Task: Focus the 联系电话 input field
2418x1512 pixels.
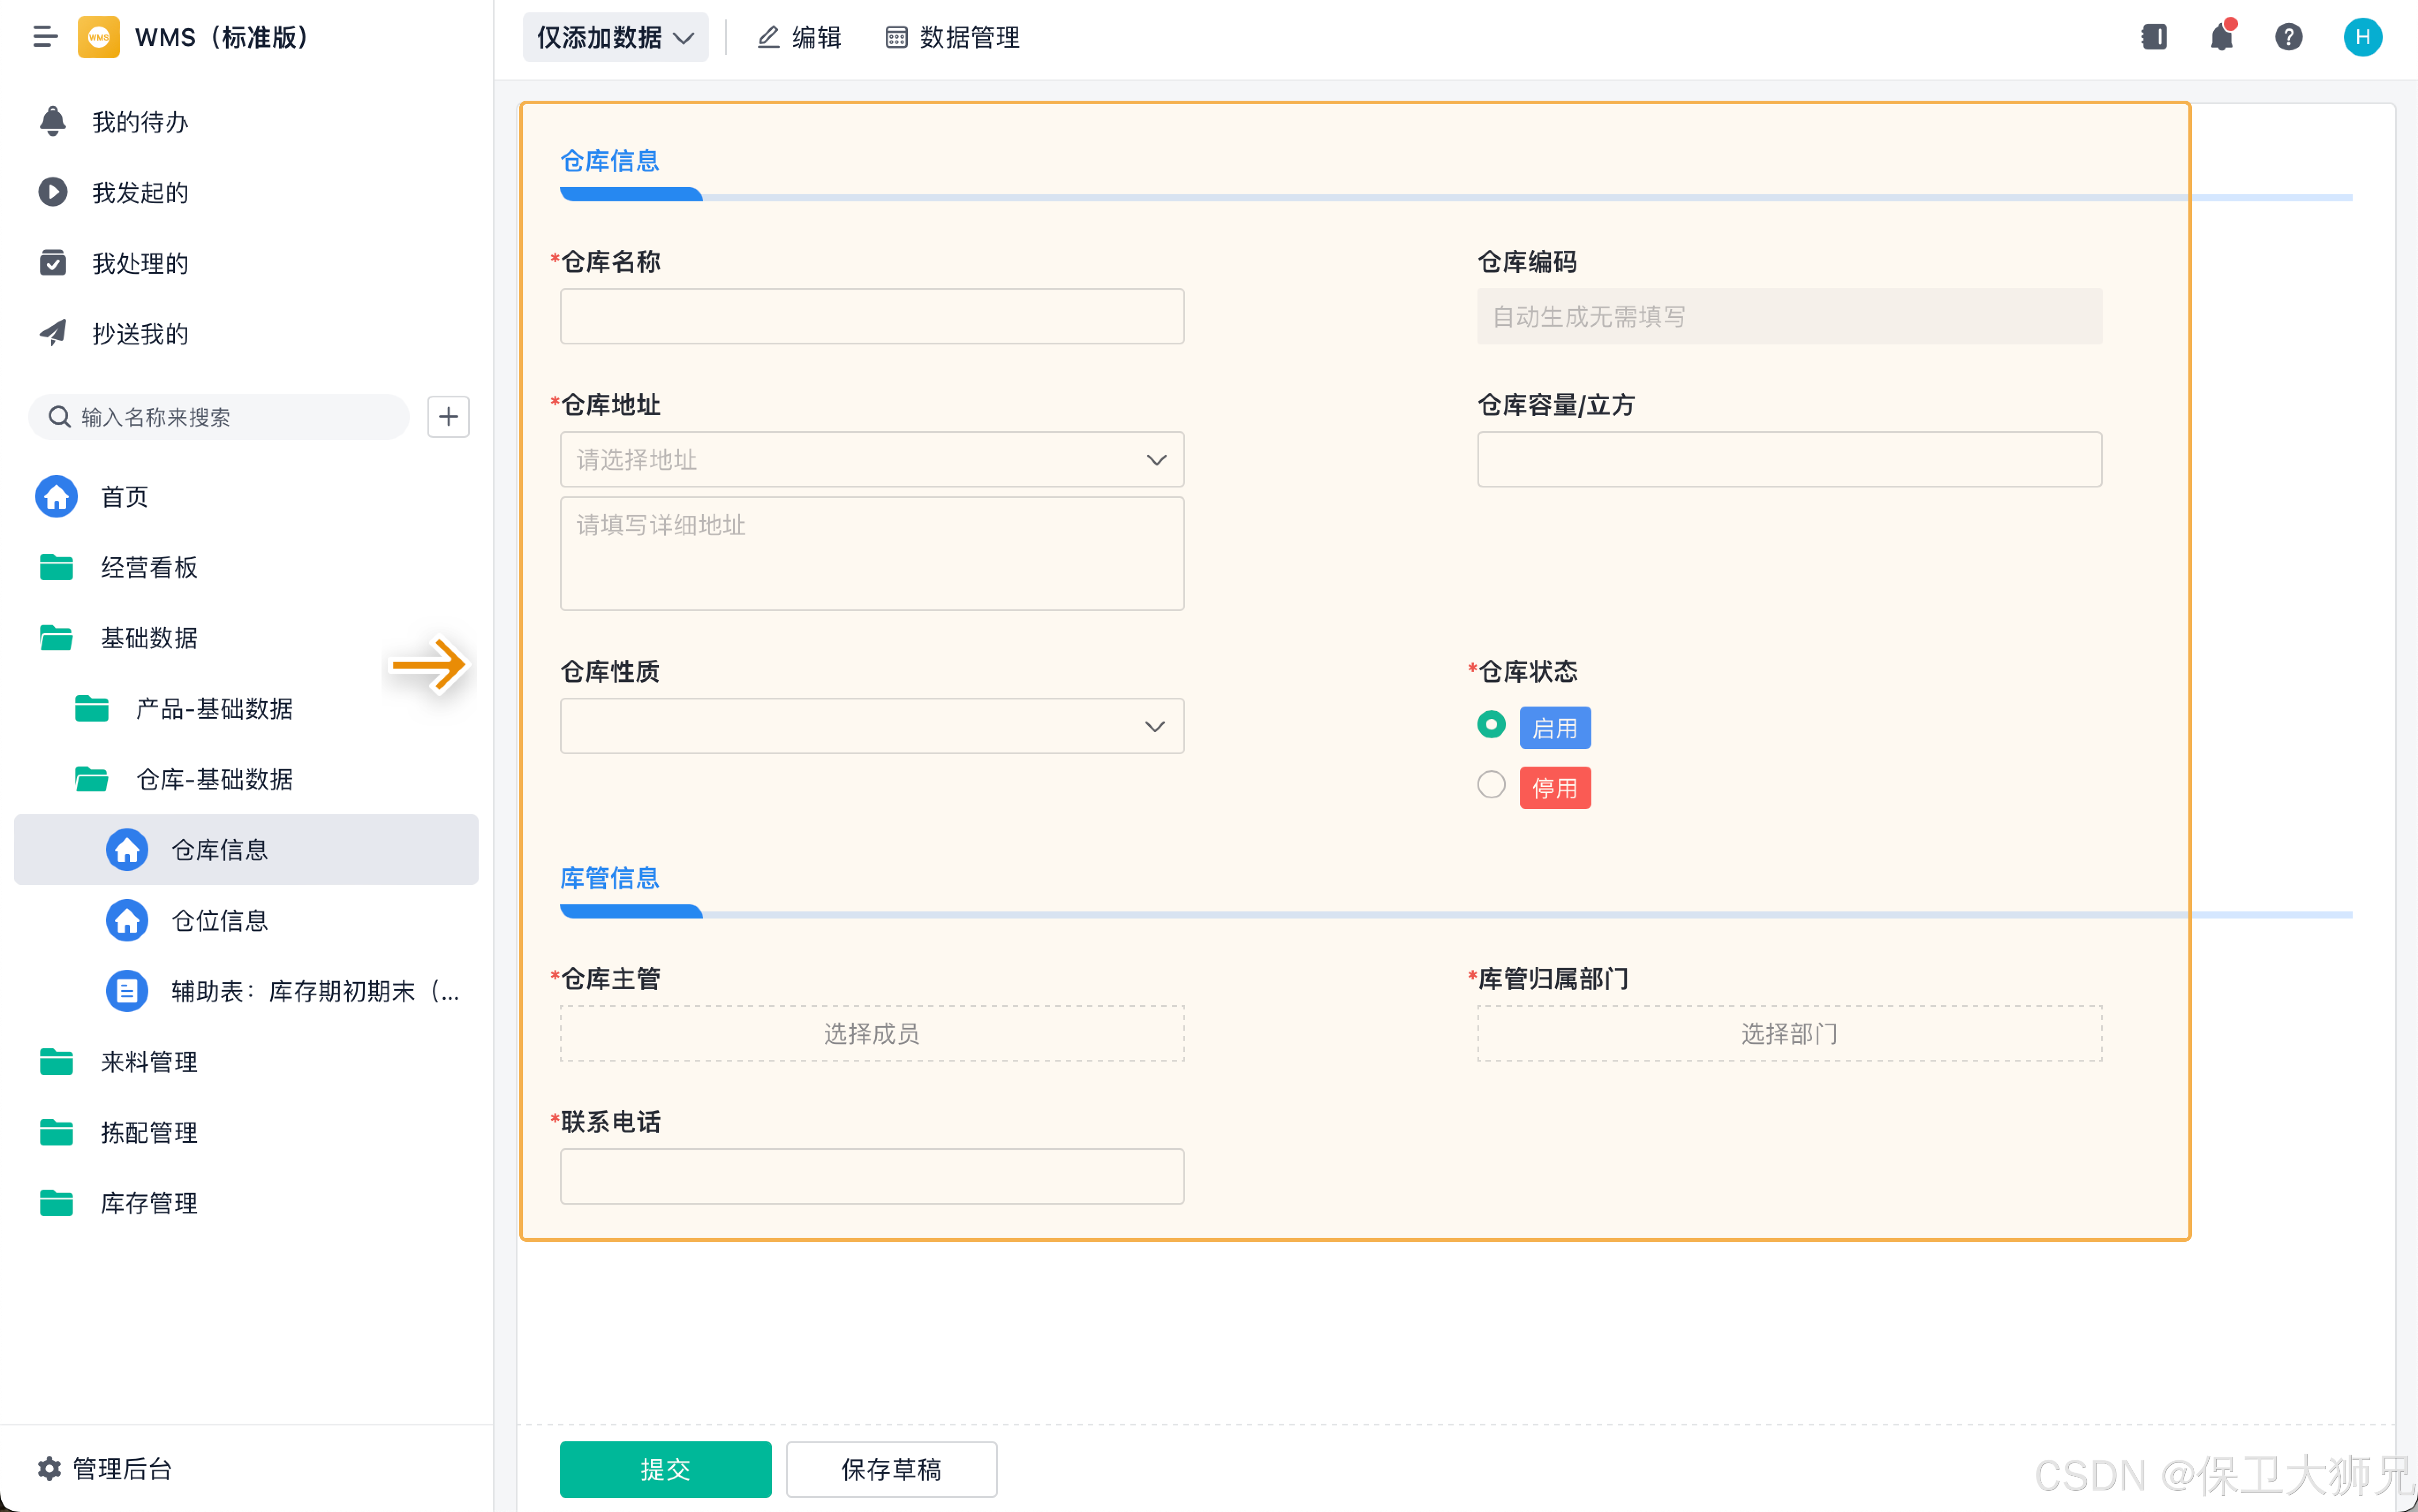Action: (x=872, y=1176)
